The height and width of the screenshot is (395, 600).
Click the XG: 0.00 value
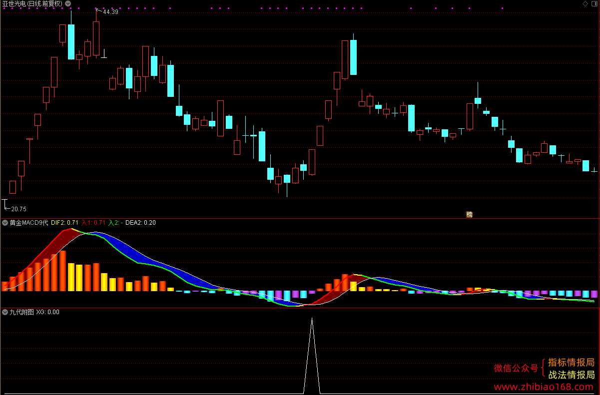[x=48, y=312]
